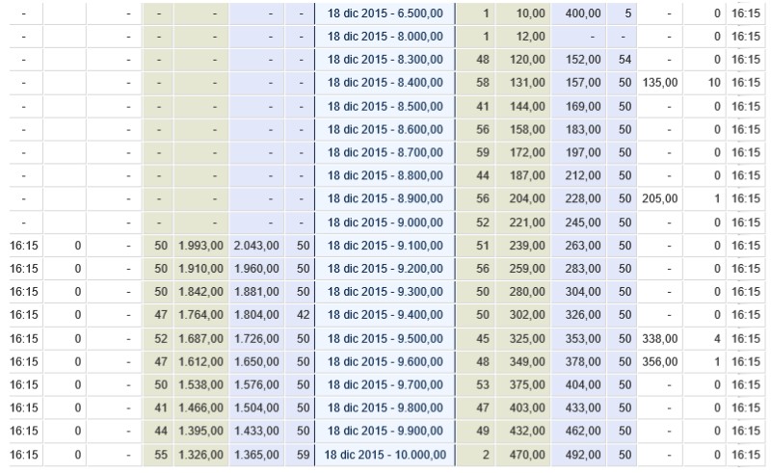This screenshot has width=771, height=473.
Task: Click the call ask value 1.726,00
Action: point(256,338)
